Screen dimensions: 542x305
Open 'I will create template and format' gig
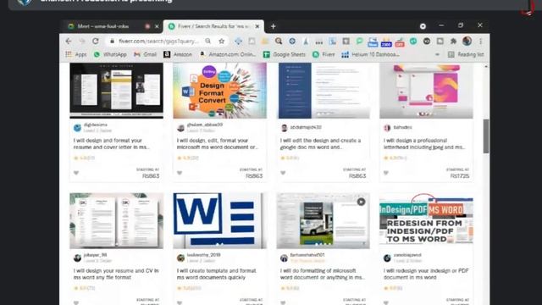(217, 274)
